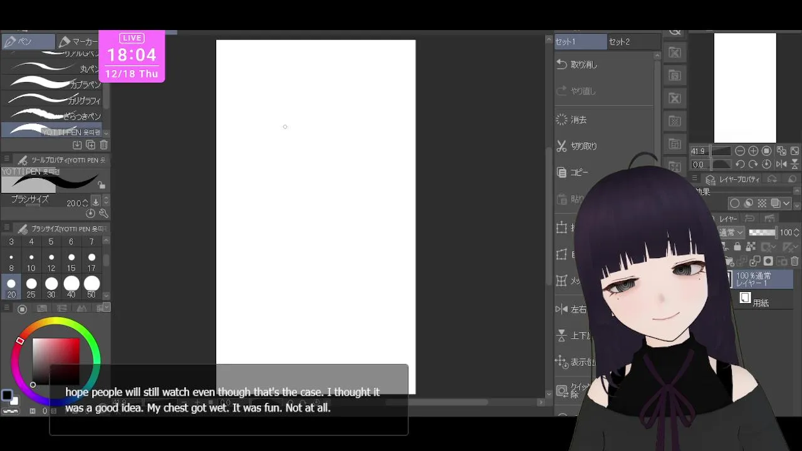802x451 pixels.
Task: Switch to the マーカー sub tool tab
Action: click(78, 41)
